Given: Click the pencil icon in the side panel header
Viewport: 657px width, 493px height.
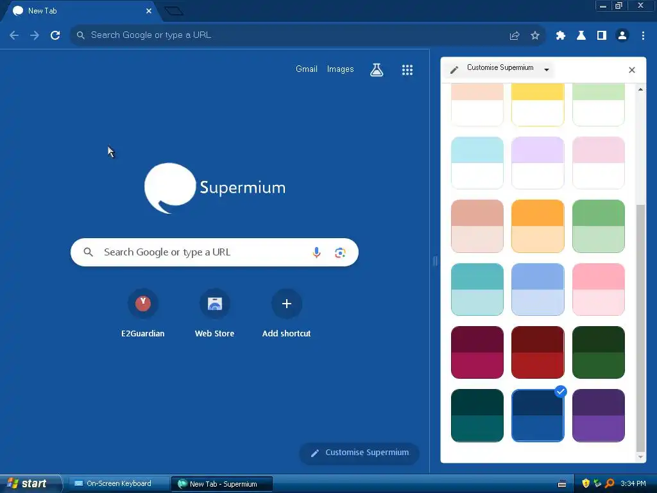Looking at the screenshot, I should (454, 69).
